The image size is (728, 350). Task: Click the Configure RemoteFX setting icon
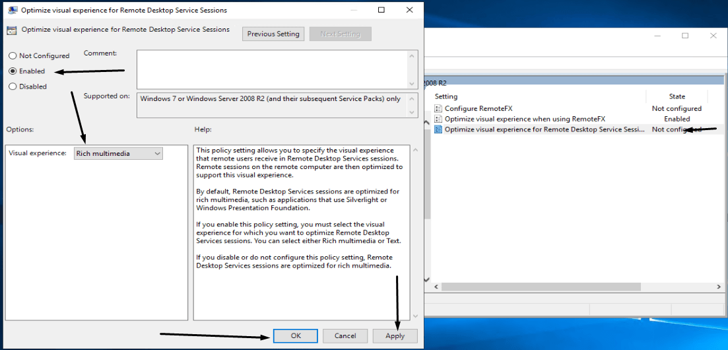click(438, 108)
